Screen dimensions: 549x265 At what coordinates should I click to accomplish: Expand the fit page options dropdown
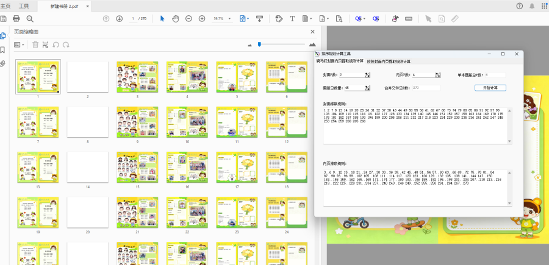pos(248,18)
